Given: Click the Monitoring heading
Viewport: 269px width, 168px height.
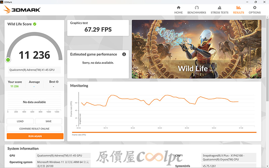Looking at the screenshot, I should point(79,86).
